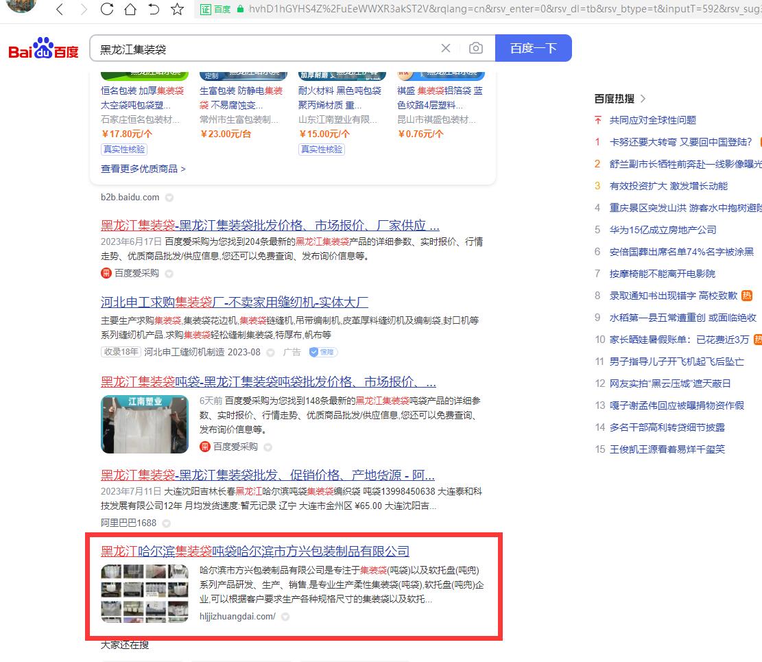Click the undo/restore closed page icon
The width and height of the screenshot is (762, 662).
click(154, 9)
